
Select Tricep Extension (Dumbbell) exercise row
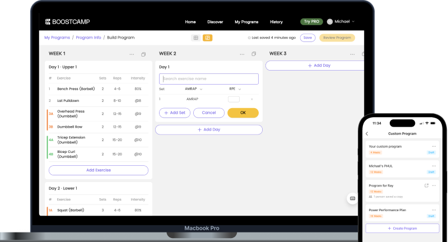point(99,140)
